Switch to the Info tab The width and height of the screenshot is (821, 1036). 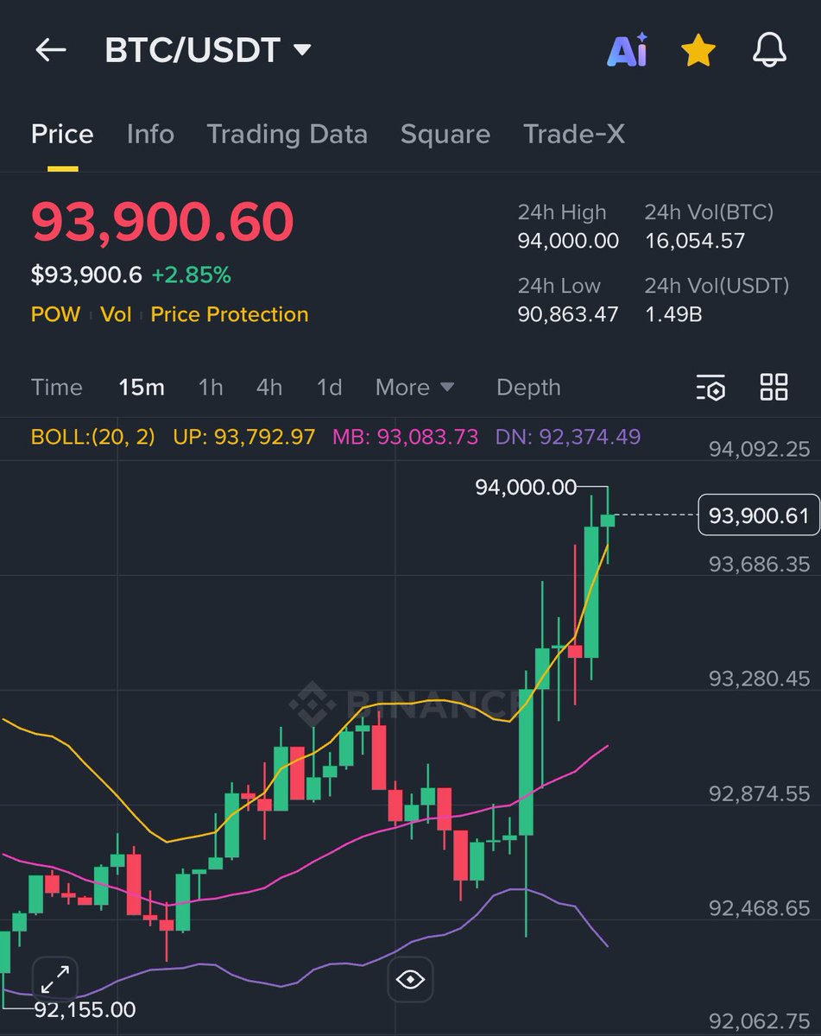pyautogui.click(x=150, y=135)
